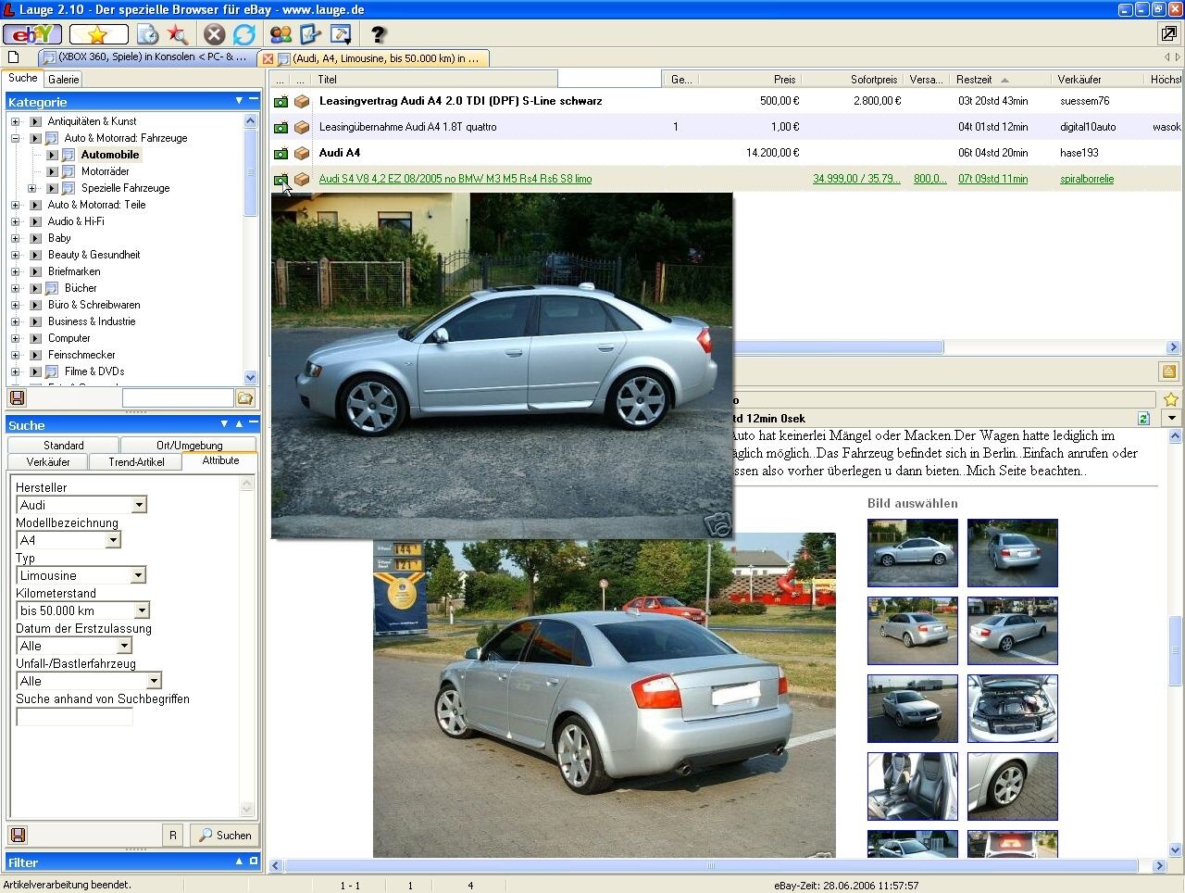Open the users/accounts toolbar icon
Screen dimensions: 1185x893
point(281,34)
